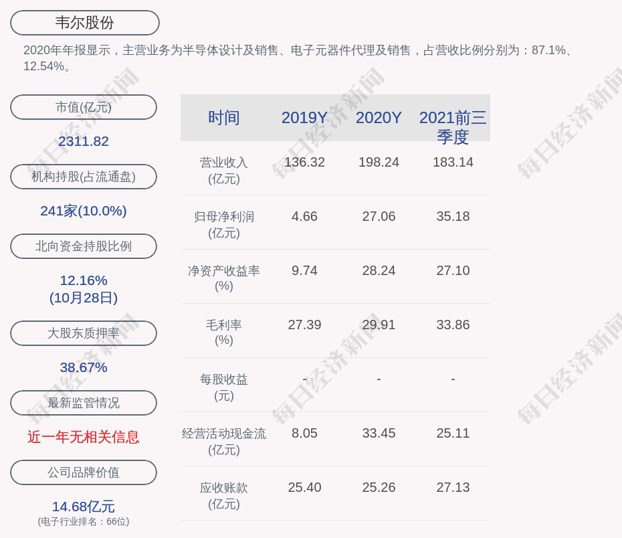Click ROE value 9.74
The width and height of the screenshot is (622, 538).
[x=305, y=270]
